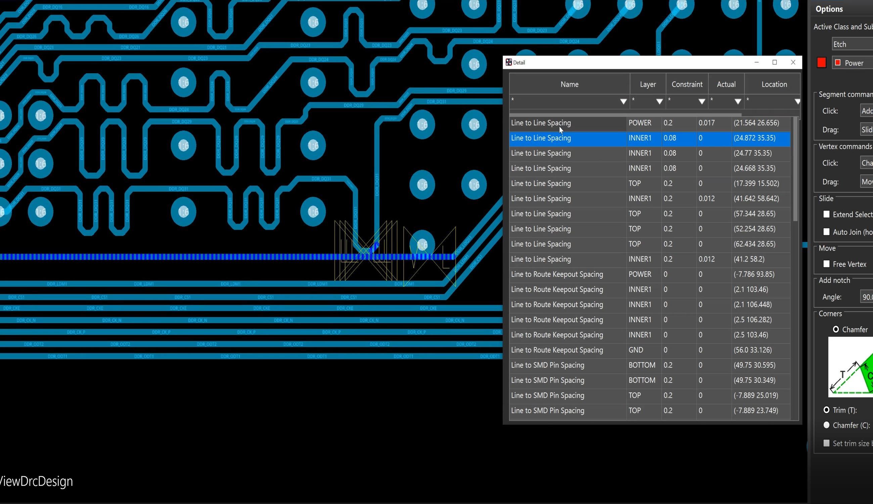Select the row at location (-7.889 23.749)
Screen dimensions: 873x504
(650, 411)
